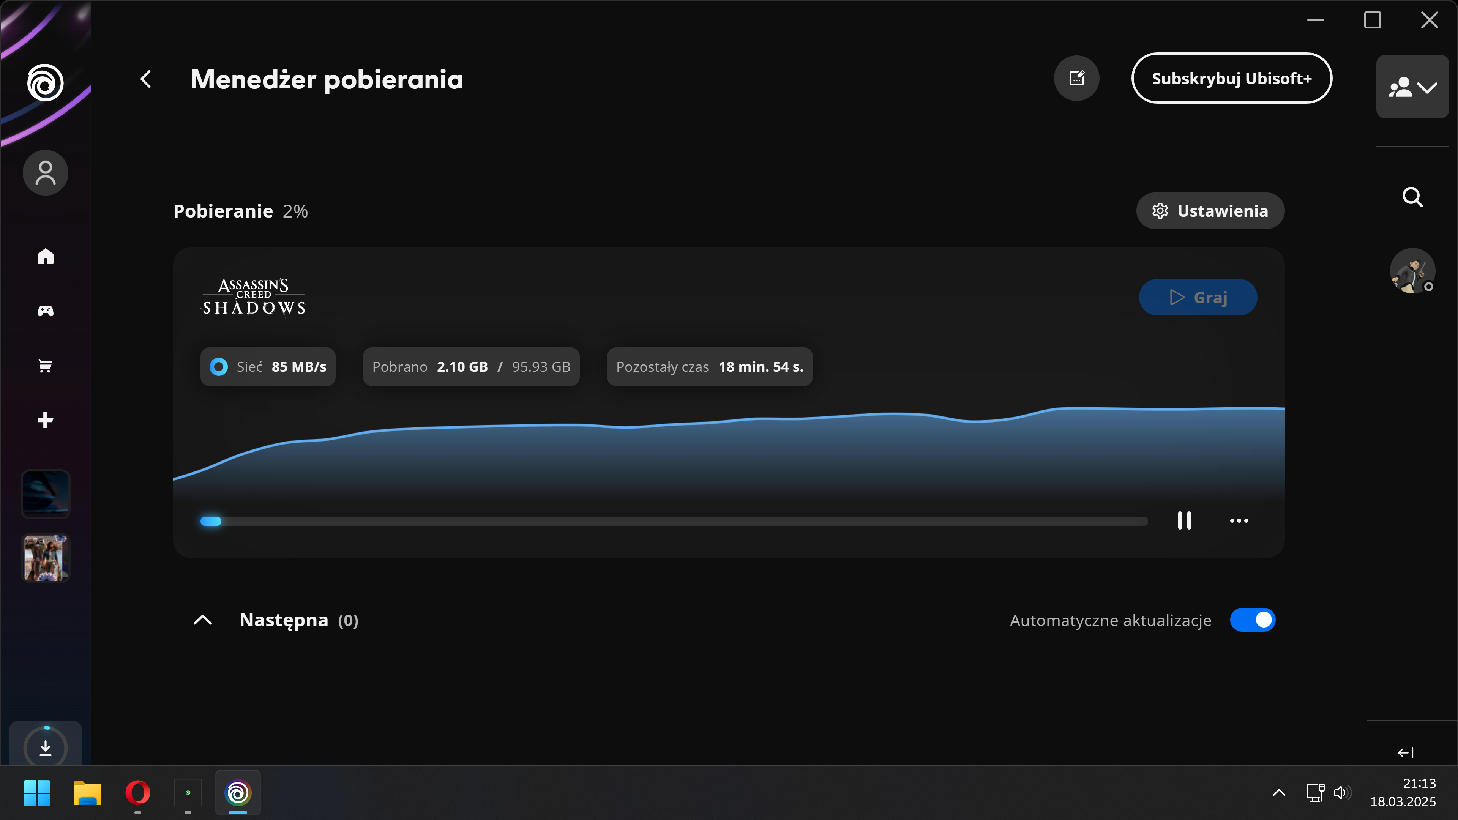Open the download's three-dots options menu
1458x820 pixels.
1239,520
